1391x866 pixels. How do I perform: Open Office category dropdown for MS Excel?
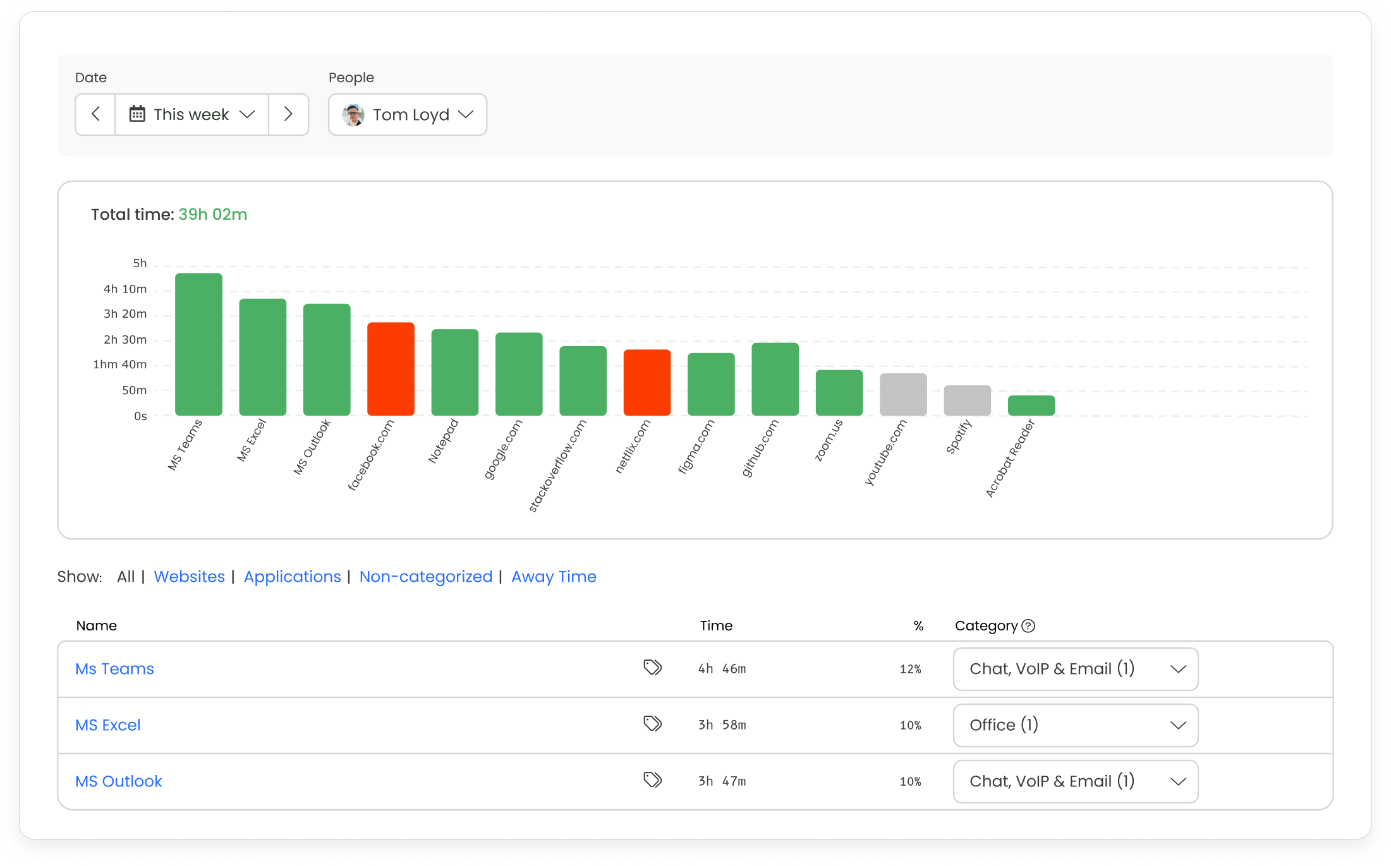(x=1076, y=725)
